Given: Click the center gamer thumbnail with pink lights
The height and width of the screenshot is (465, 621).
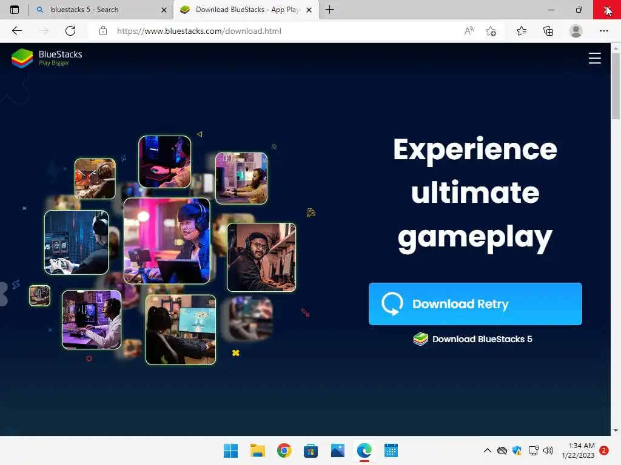Looking at the screenshot, I should coord(167,241).
